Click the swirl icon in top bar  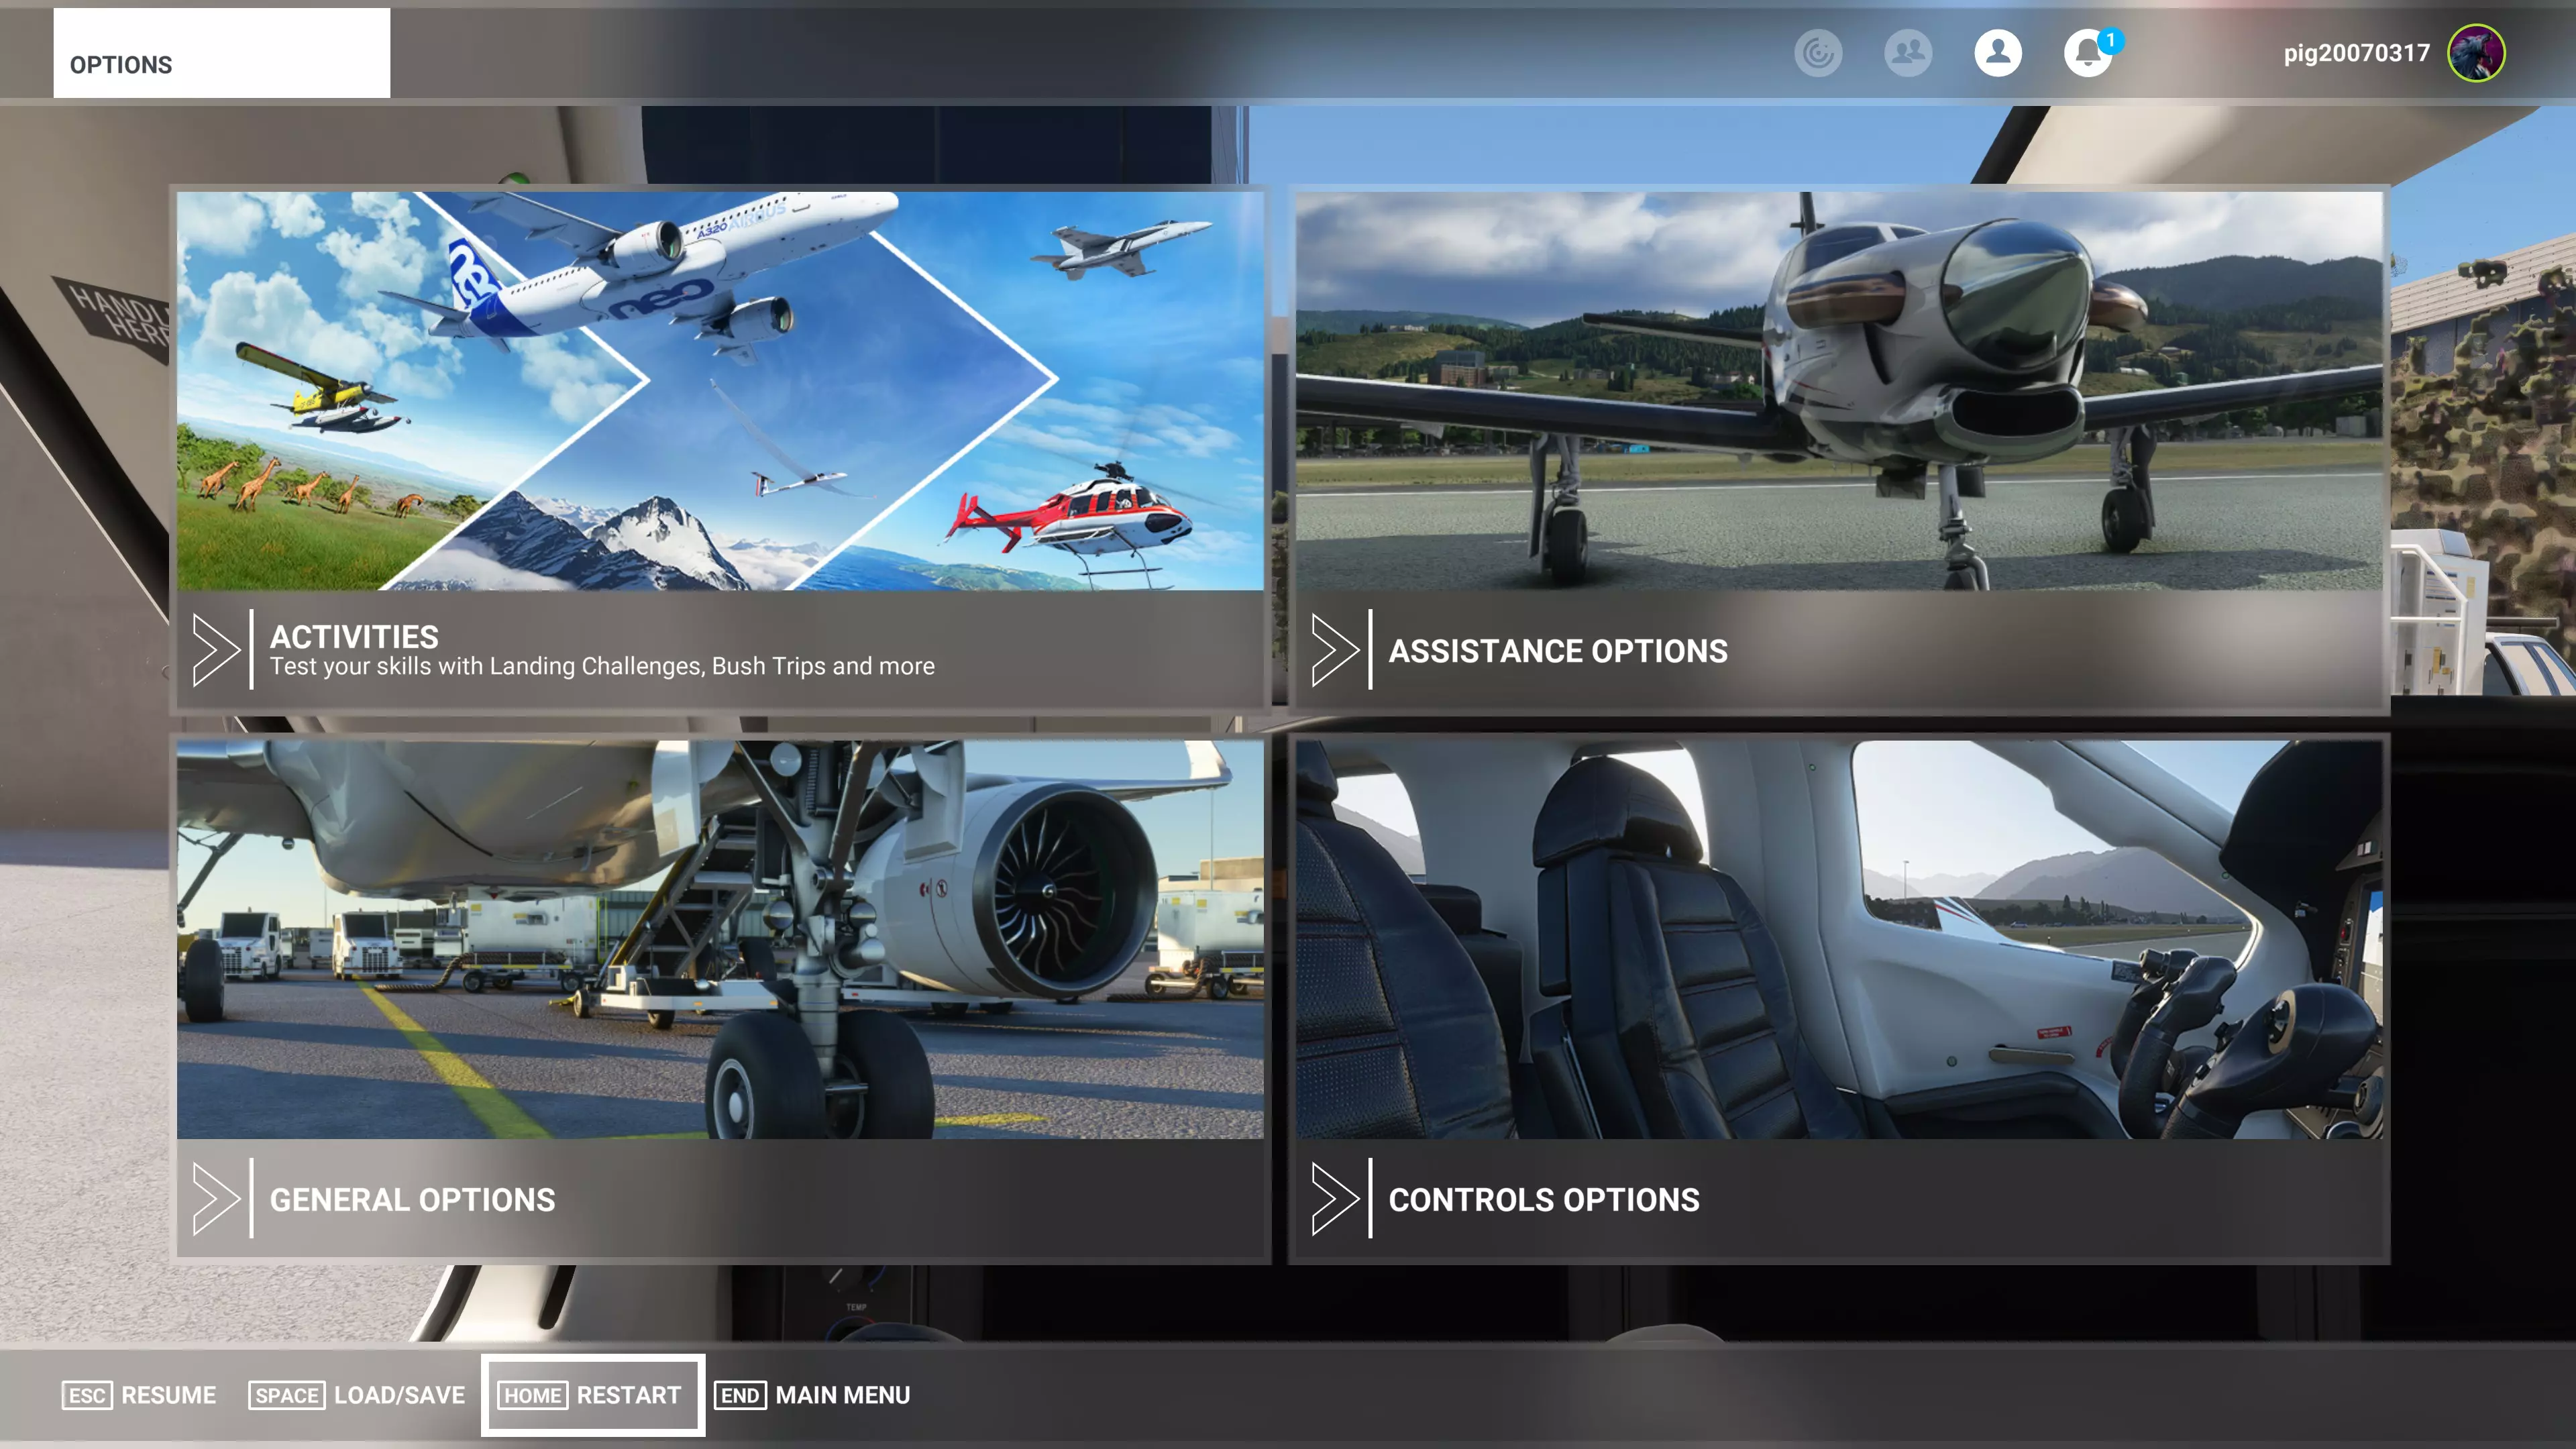[1817, 53]
